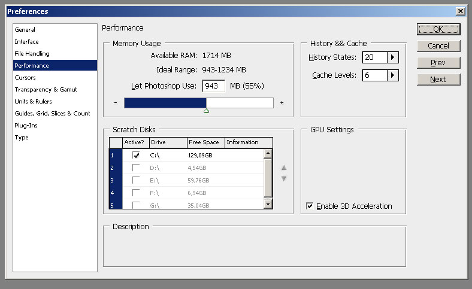
Task: Open File Handling preferences
Action: tap(55, 53)
